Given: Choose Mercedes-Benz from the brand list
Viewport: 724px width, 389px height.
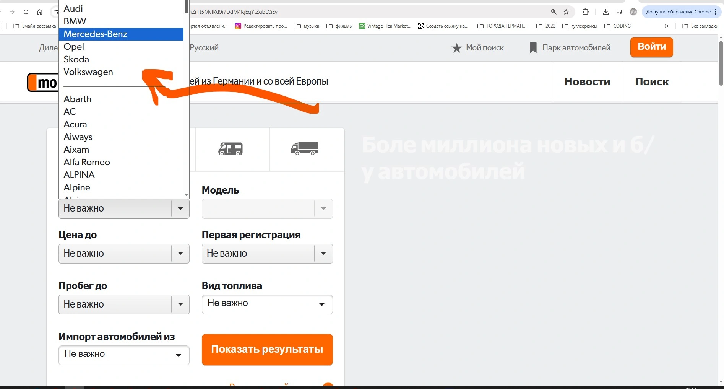Looking at the screenshot, I should pos(96,34).
